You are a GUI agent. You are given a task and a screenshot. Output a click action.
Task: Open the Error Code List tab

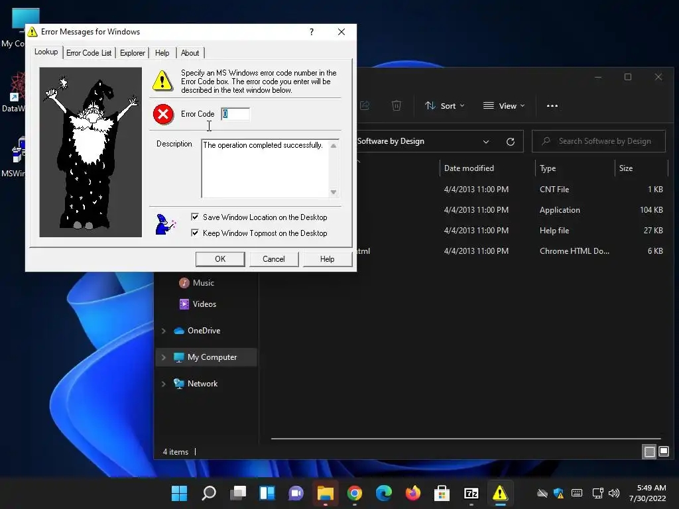[x=89, y=53]
